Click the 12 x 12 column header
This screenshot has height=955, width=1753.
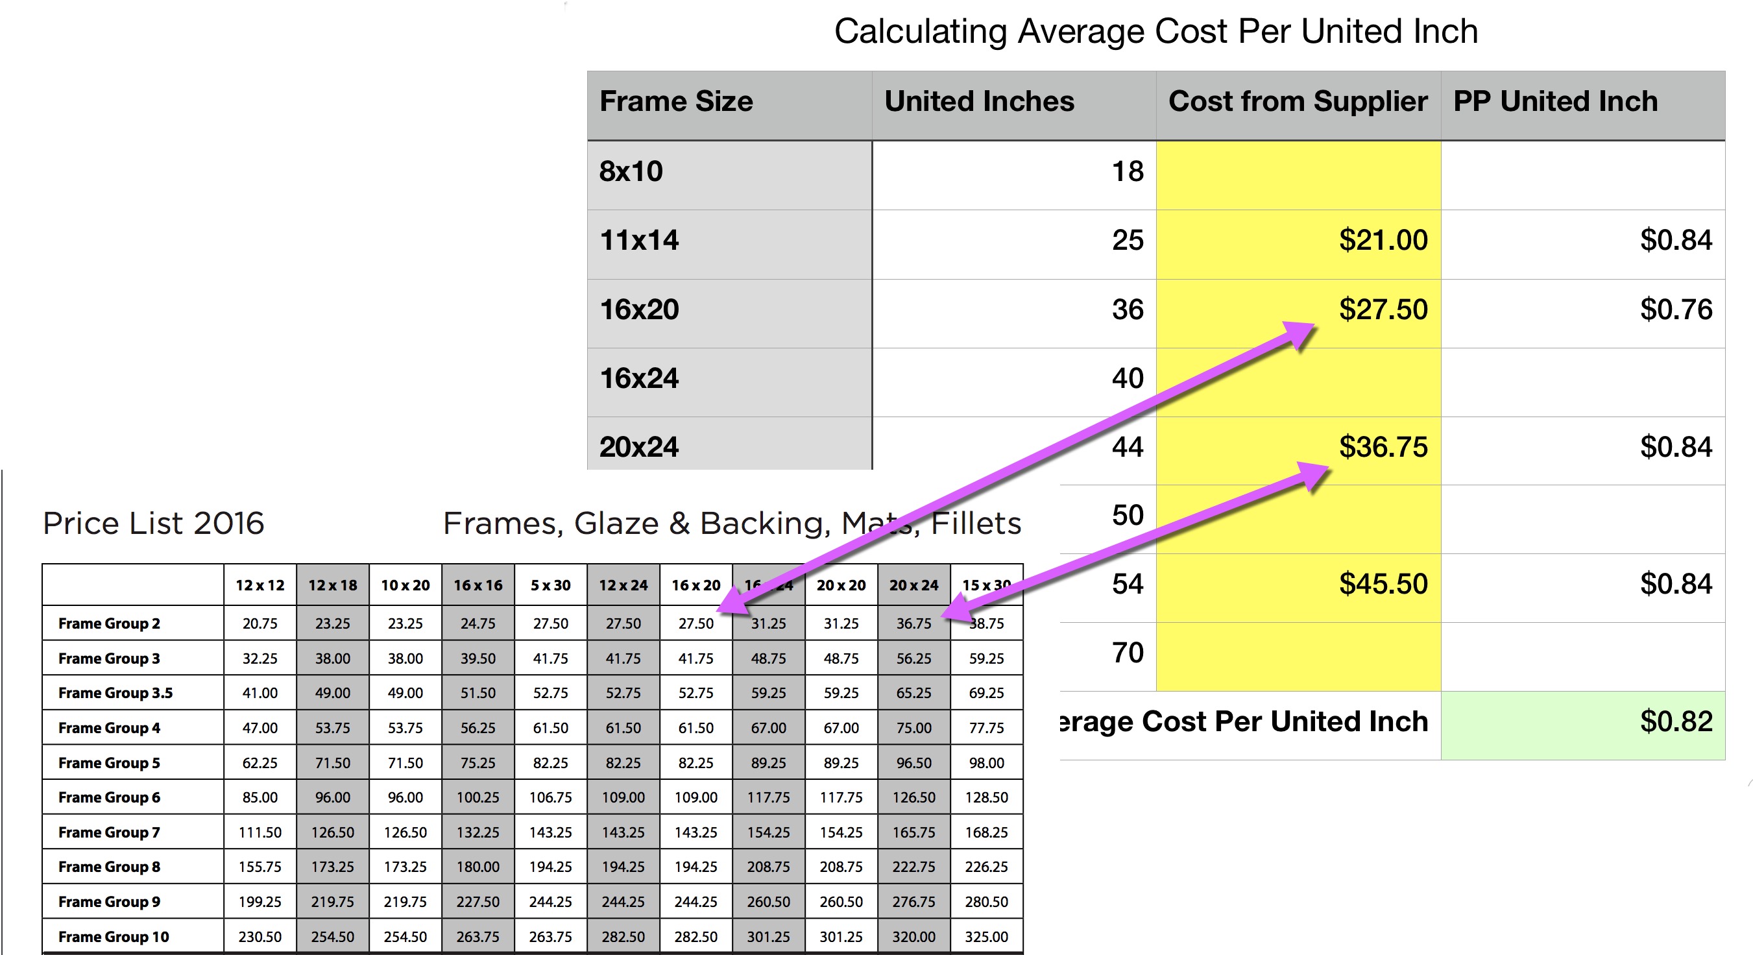[x=260, y=585]
